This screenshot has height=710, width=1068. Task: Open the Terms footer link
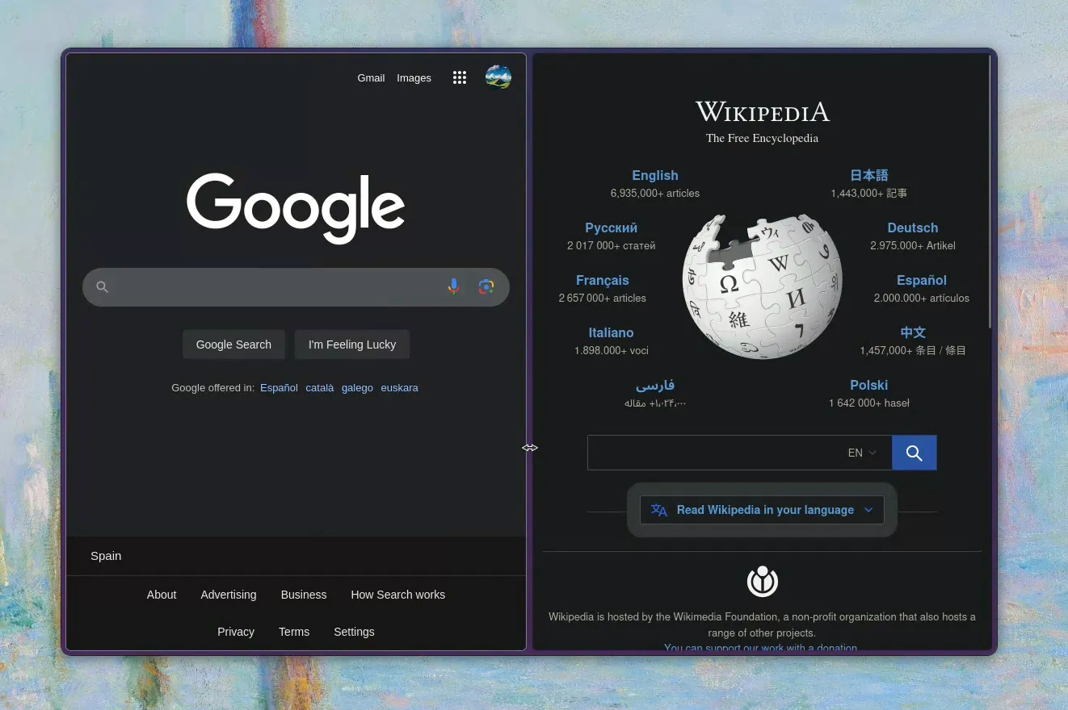(x=294, y=632)
